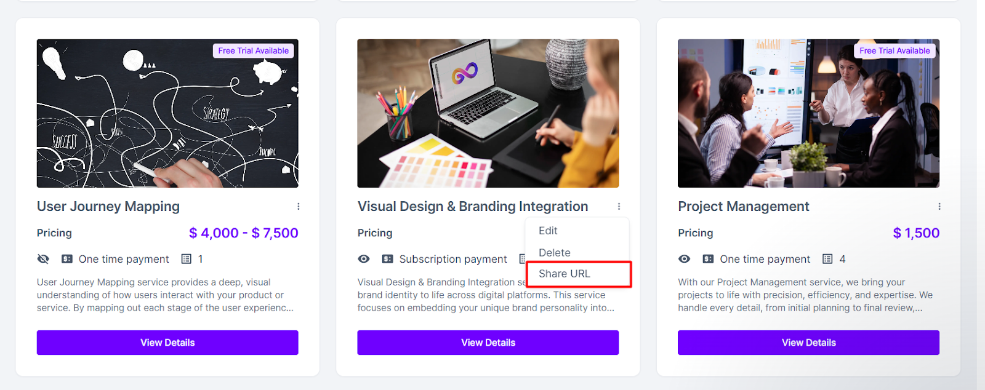Image resolution: width=985 pixels, height=390 pixels.
Task: Select Edit from the context menu
Action: coord(548,231)
